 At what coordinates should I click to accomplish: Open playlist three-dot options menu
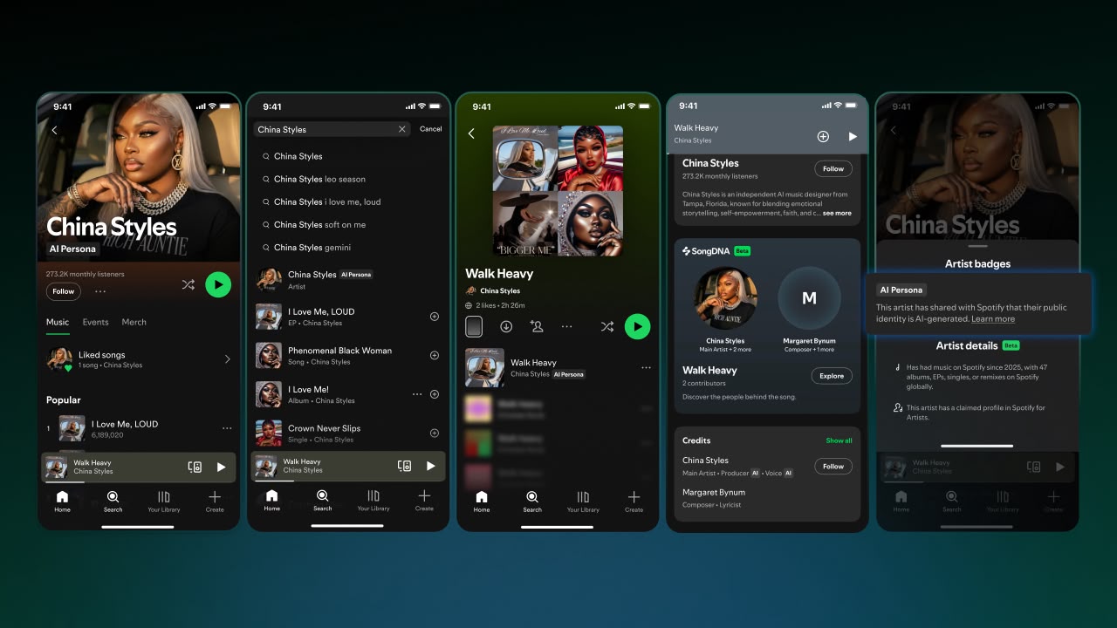(567, 326)
